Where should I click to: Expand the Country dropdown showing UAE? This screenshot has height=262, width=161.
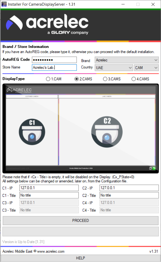pyautogui.click(x=114, y=68)
